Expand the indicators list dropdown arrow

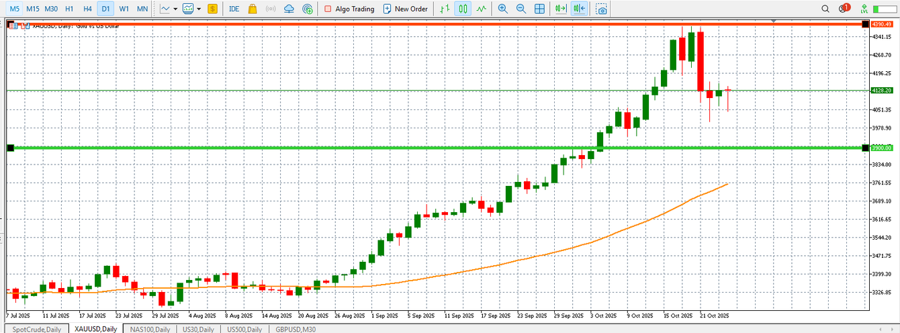coord(199,9)
